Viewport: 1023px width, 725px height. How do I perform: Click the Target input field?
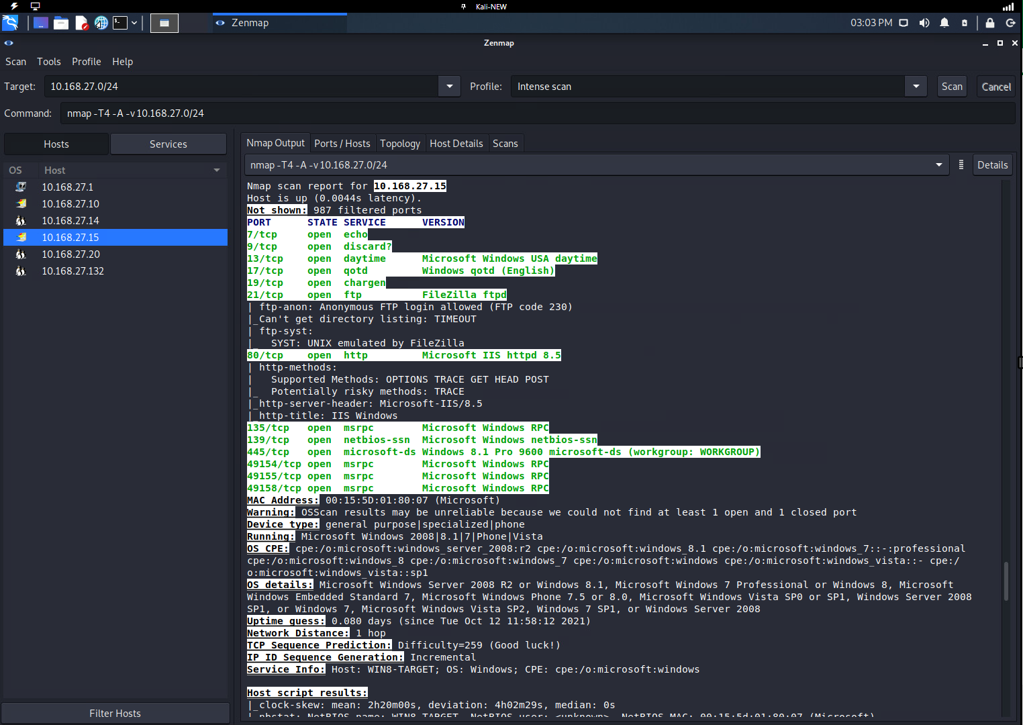click(x=242, y=87)
